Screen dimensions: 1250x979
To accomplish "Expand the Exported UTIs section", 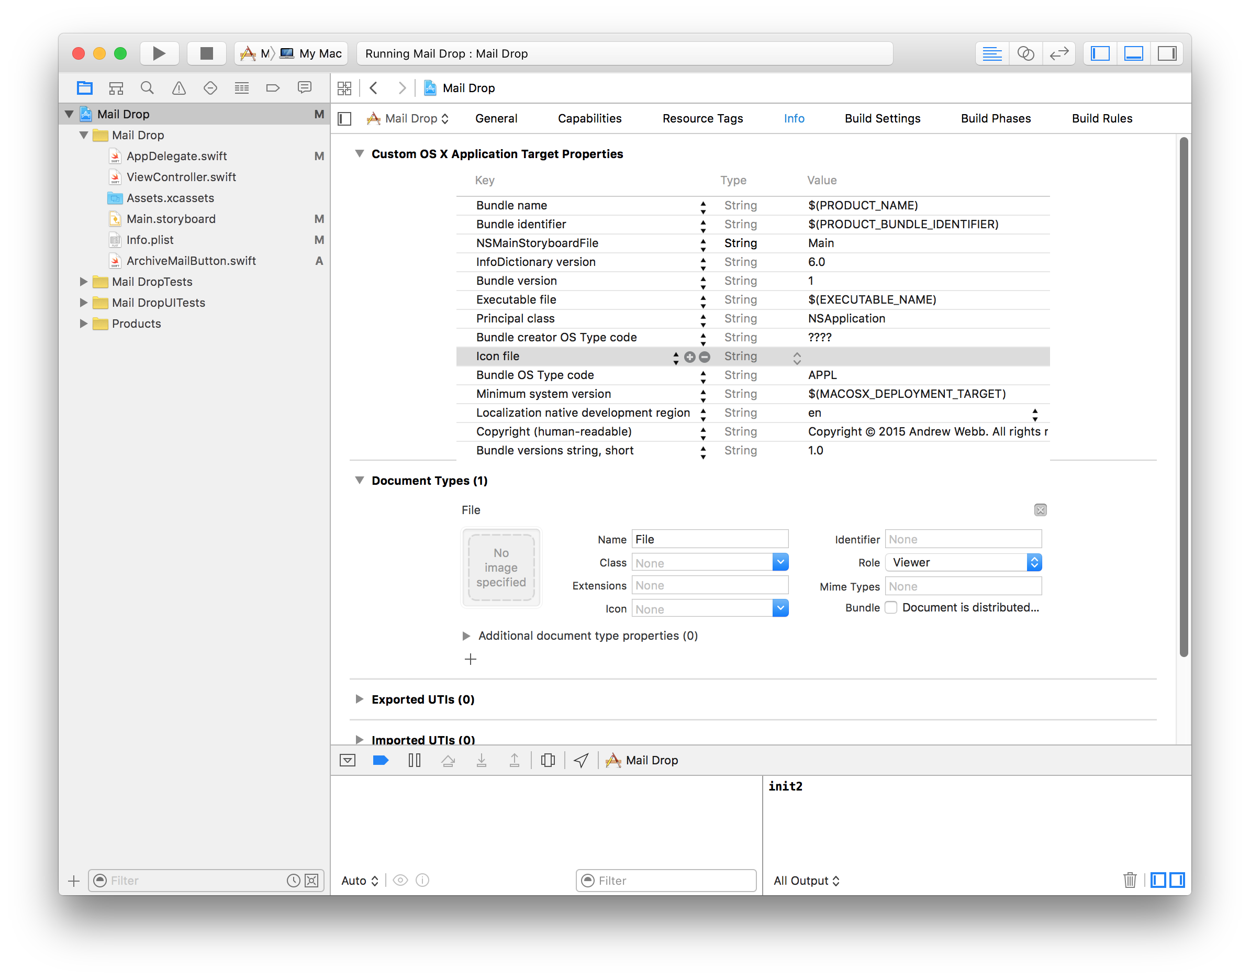I will click(360, 699).
